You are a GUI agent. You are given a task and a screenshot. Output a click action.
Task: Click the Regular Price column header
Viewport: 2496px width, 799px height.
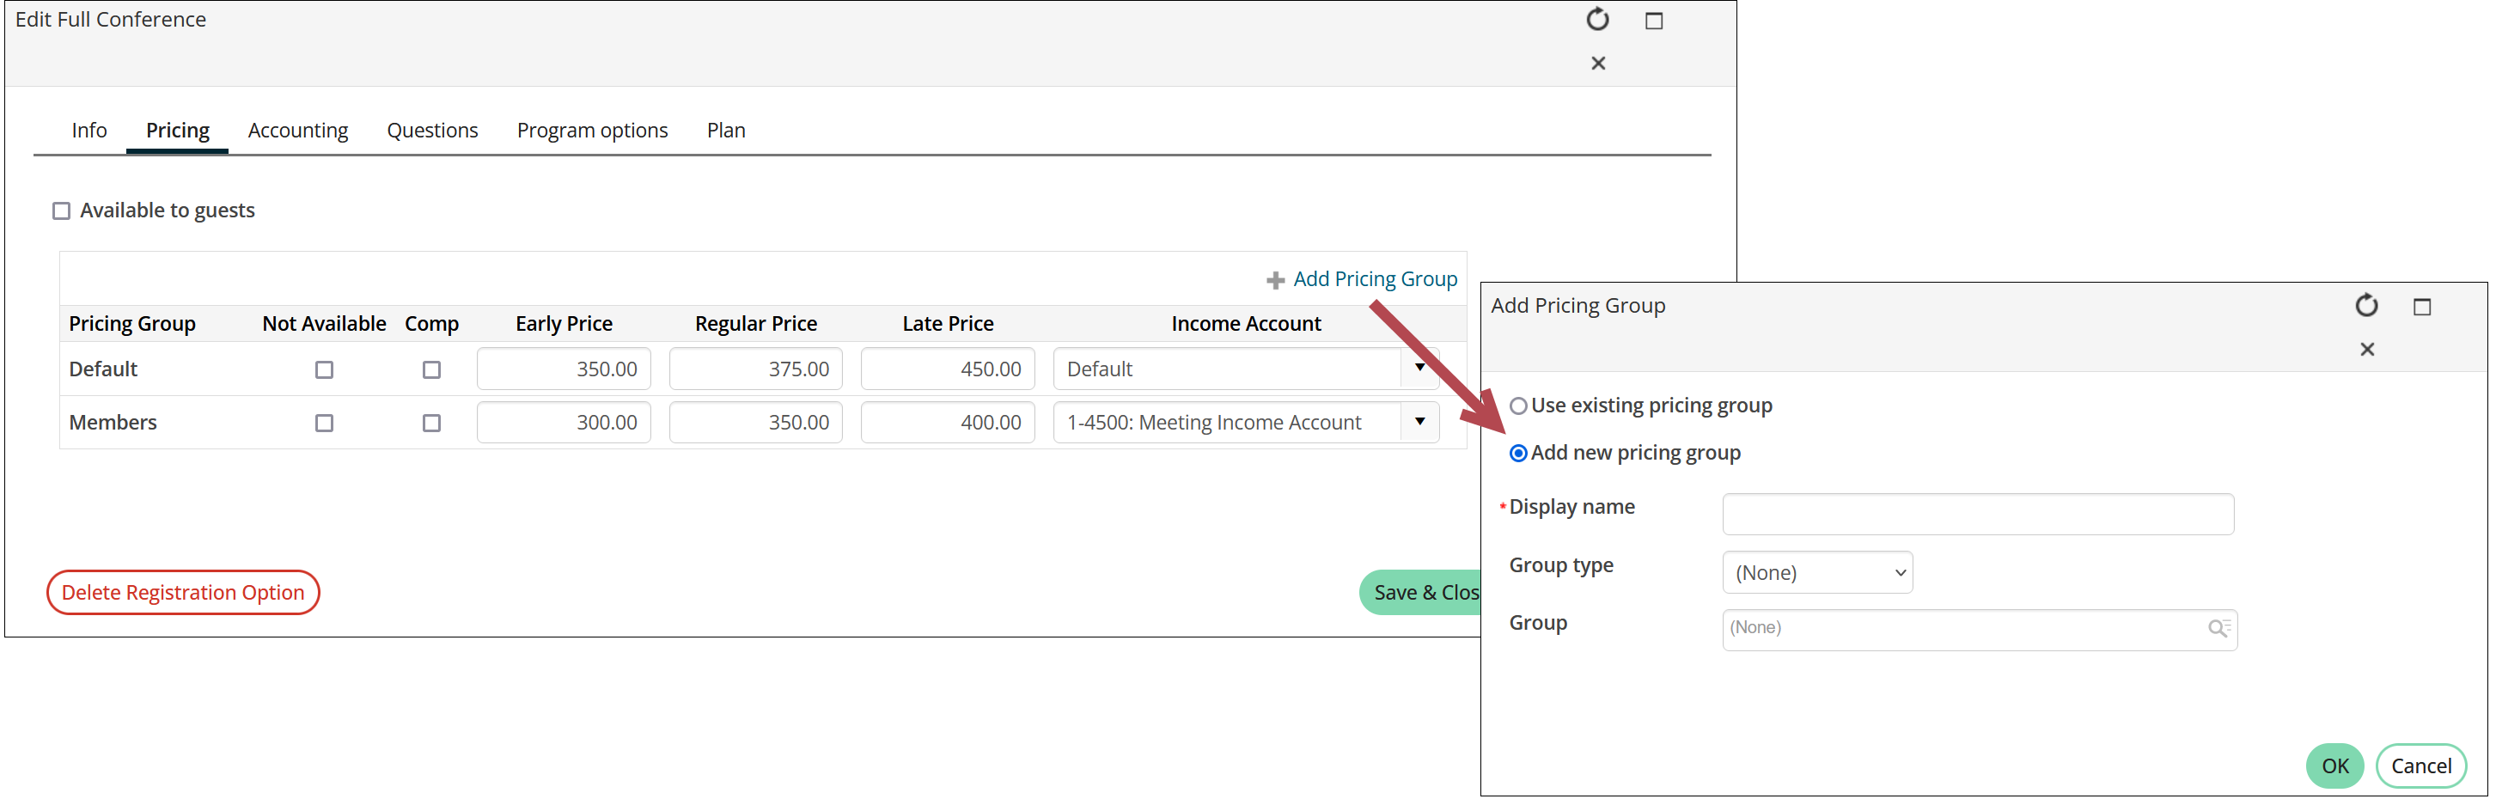756,324
